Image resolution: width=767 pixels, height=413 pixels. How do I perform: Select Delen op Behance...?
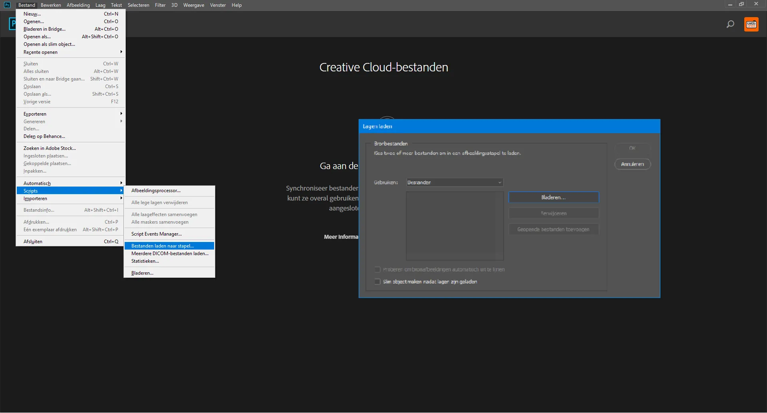tap(71, 136)
